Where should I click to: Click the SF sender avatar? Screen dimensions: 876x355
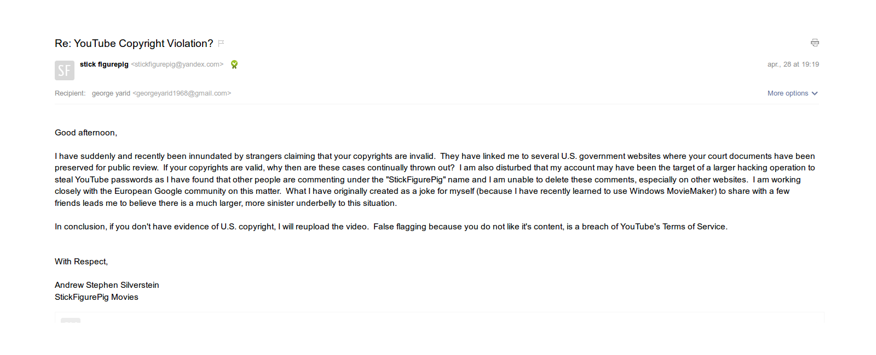click(x=65, y=70)
